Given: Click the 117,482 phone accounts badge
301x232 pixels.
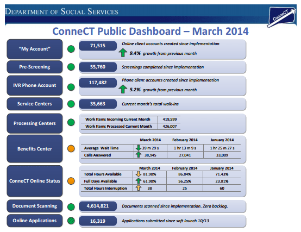Looking at the screenshot, I should click(98, 83).
